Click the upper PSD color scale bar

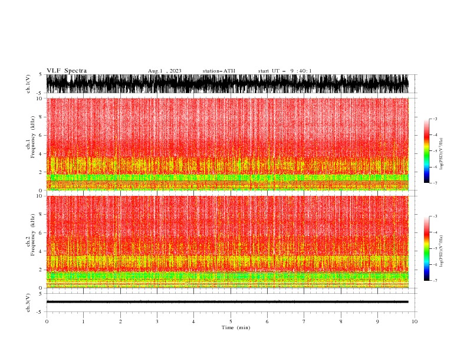click(426, 151)
